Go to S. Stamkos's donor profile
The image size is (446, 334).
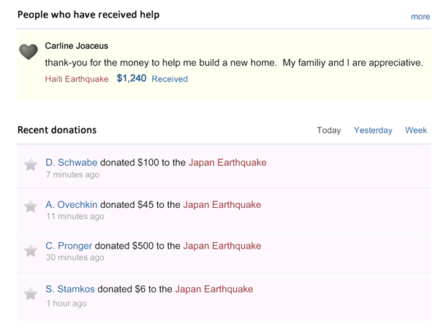tap(70, 289)
